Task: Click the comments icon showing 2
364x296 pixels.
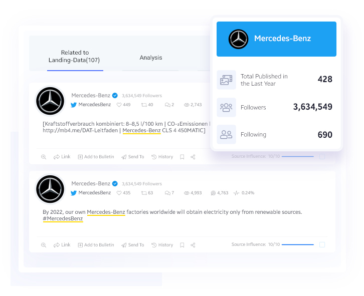Action: (167, 105)
